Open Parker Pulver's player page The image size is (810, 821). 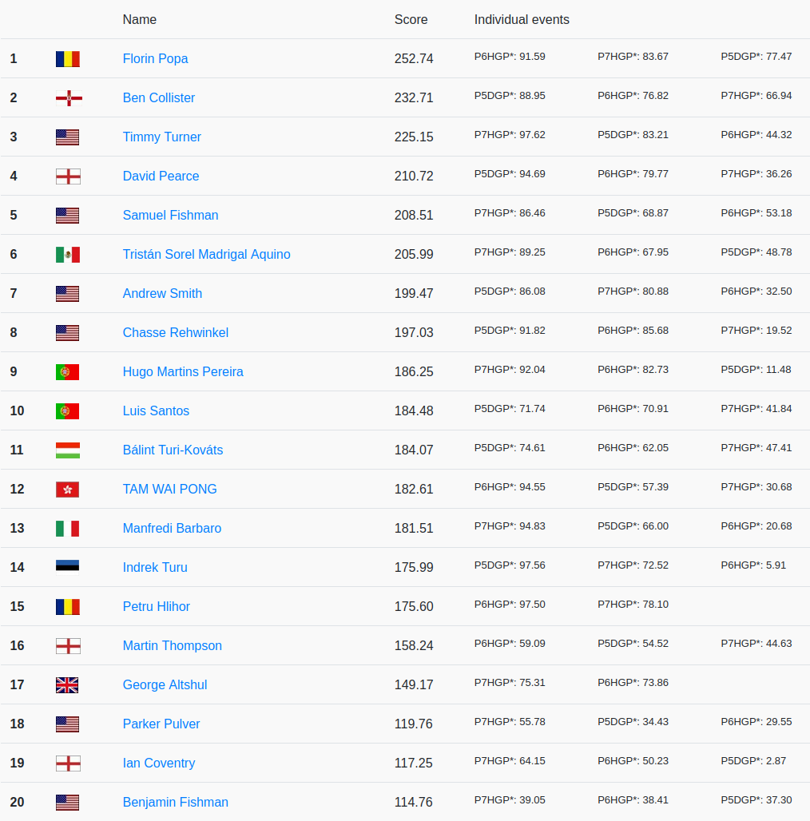pos(161,724)
